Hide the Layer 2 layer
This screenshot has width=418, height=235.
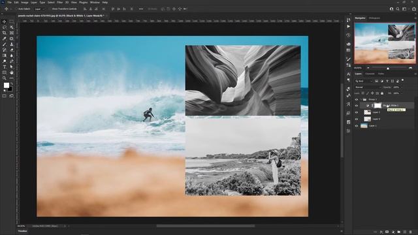pyautogui.click(x=357, y=119)
